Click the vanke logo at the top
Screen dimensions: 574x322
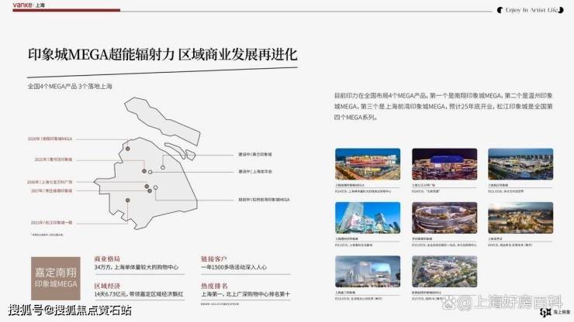coord(22,5)
